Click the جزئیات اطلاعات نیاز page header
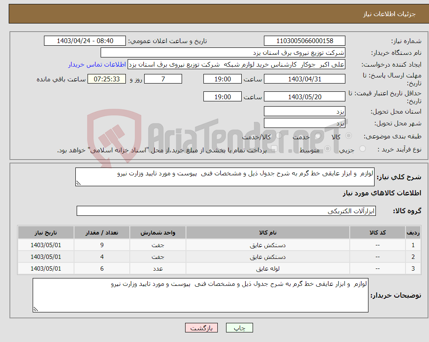The width and height of the screenshot is (429, 342). pyautogui.click(x=389, y=14)
